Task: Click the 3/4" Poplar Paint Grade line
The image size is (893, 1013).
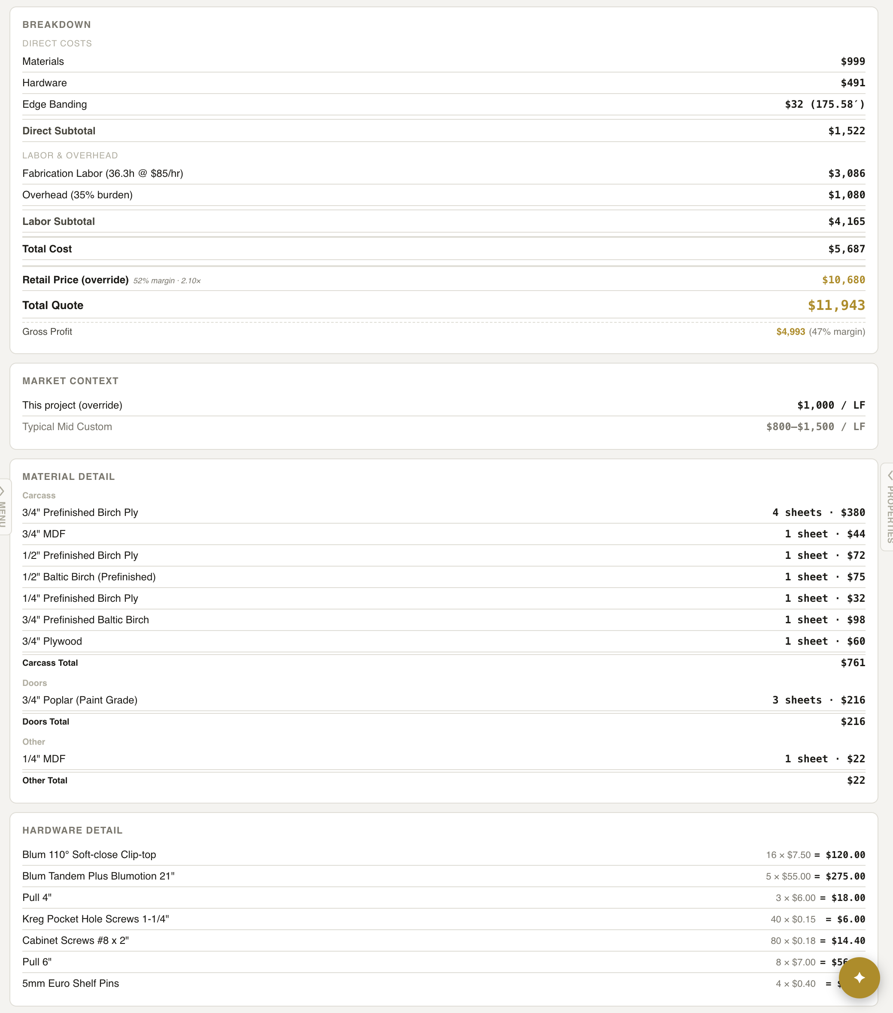Action: point(80,700)
